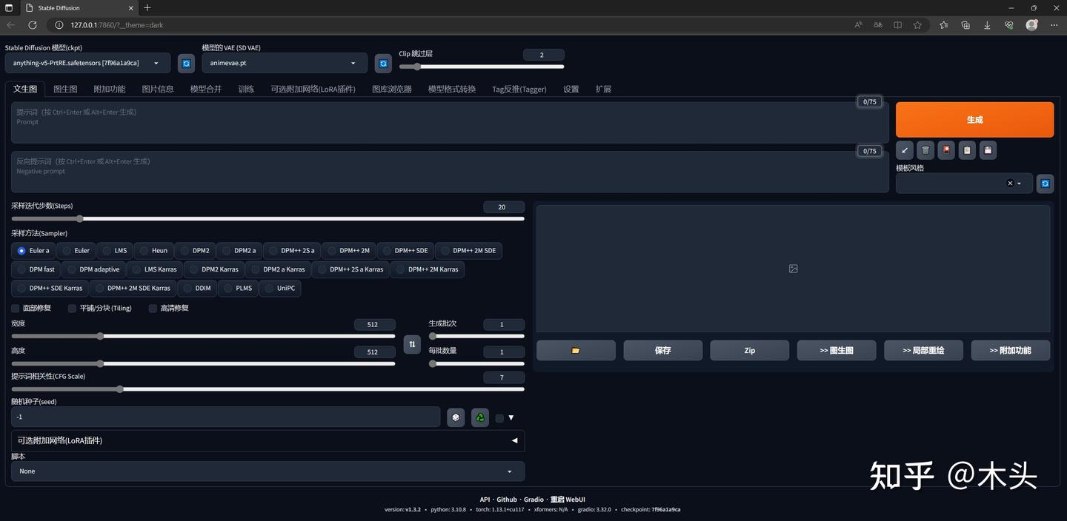
Task: Switch to the img2img tab (图生图)
Action: pos(65,89)
